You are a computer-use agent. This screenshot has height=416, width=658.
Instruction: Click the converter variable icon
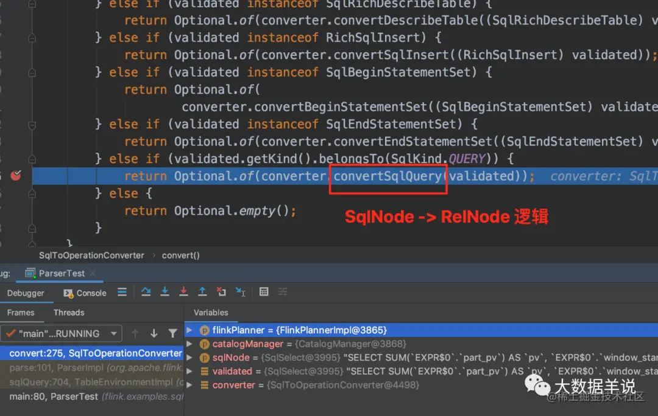(x=204, y=385)
